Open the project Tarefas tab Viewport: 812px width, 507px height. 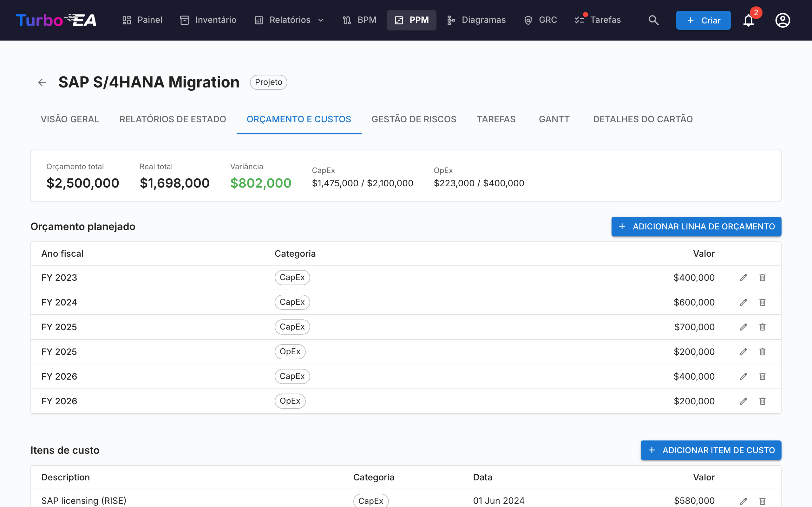(496, 119)
